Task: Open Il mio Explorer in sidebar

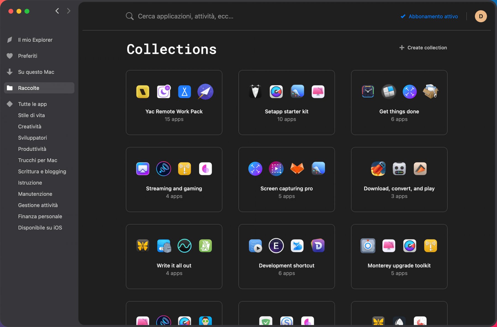Action: pos(35,40)
